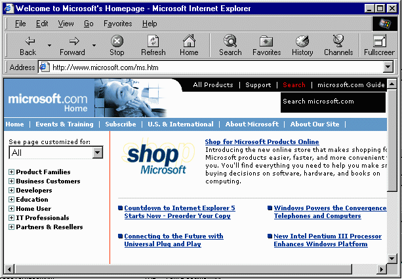
Task: Click the Back arrow toolbar icon
Action: click(28, 41)
